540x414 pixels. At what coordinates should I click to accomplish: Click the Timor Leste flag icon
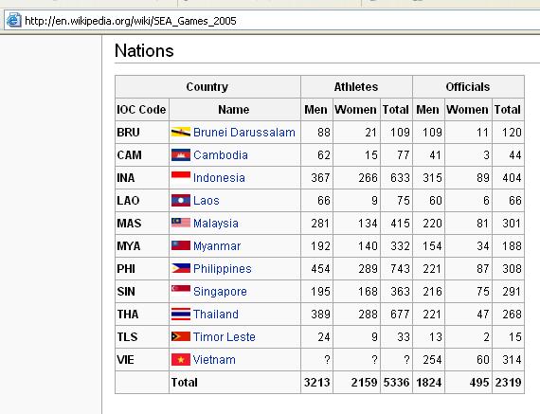(181, 336)
